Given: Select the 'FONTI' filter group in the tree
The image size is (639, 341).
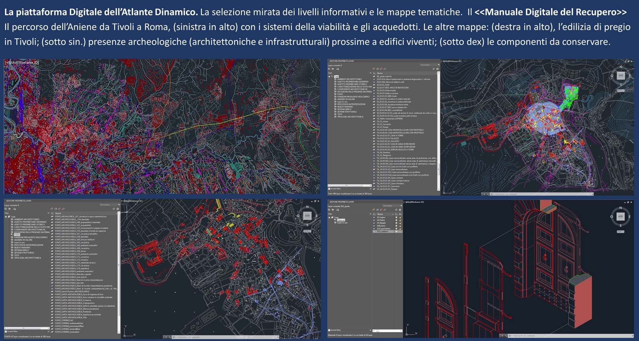Looking at the screenshot, I should (17, 235).
